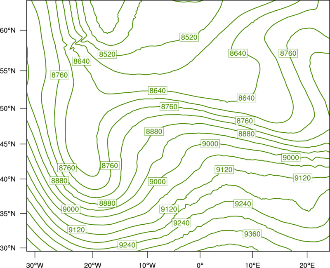Select the 9240 label closest to bottom axis

[127, 245]
